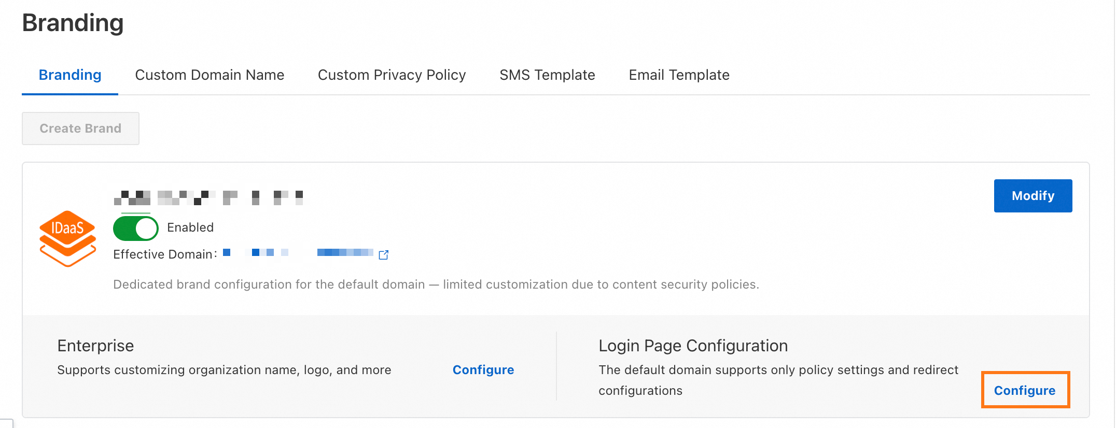Click the orange IDaaS brand logo
Viewport: 1116px width, 428px height.
[67, 238]
